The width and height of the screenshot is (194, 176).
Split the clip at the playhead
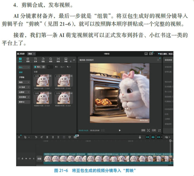point(47,137)
